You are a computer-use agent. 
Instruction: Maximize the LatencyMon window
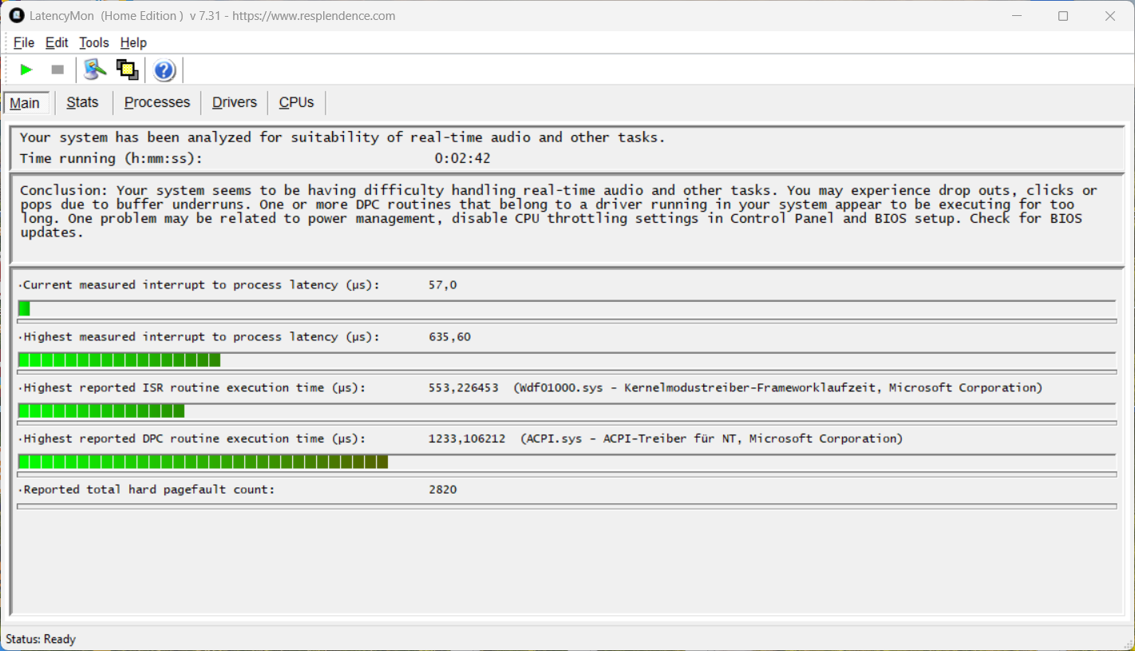[1062, 16]
